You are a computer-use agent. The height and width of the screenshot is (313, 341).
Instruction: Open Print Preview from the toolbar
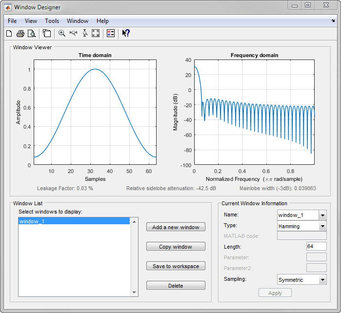(32, 34)
